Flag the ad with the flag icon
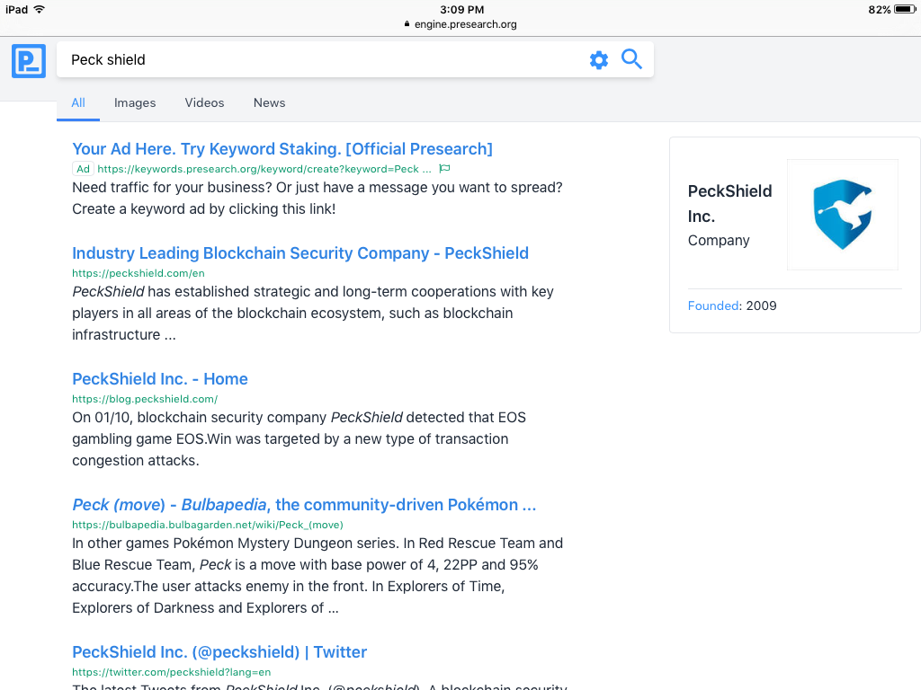The height and width of the screenshot is (690, 921). (x=444, y=168)
